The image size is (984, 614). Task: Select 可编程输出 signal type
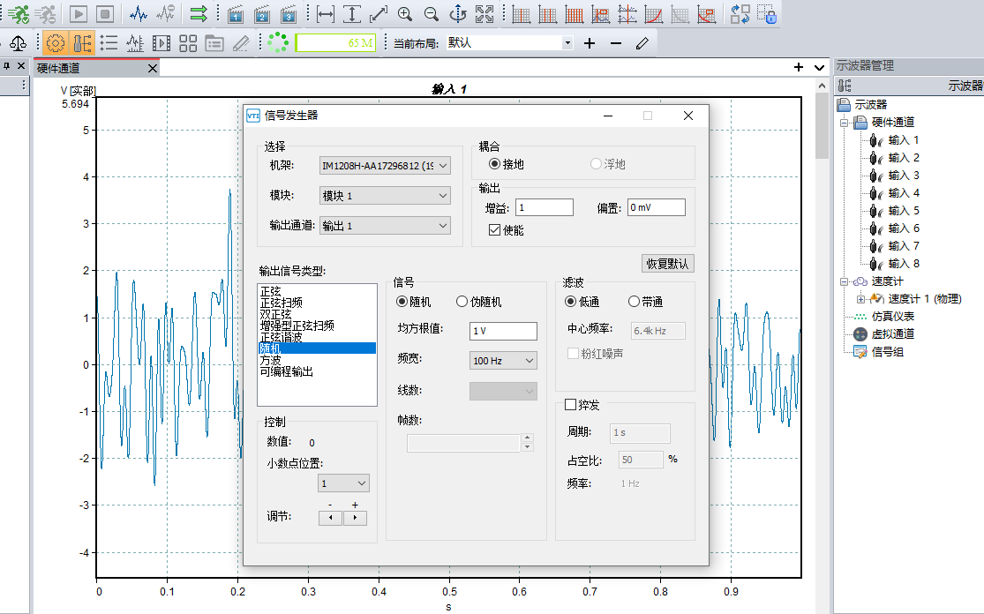(287, 371)
